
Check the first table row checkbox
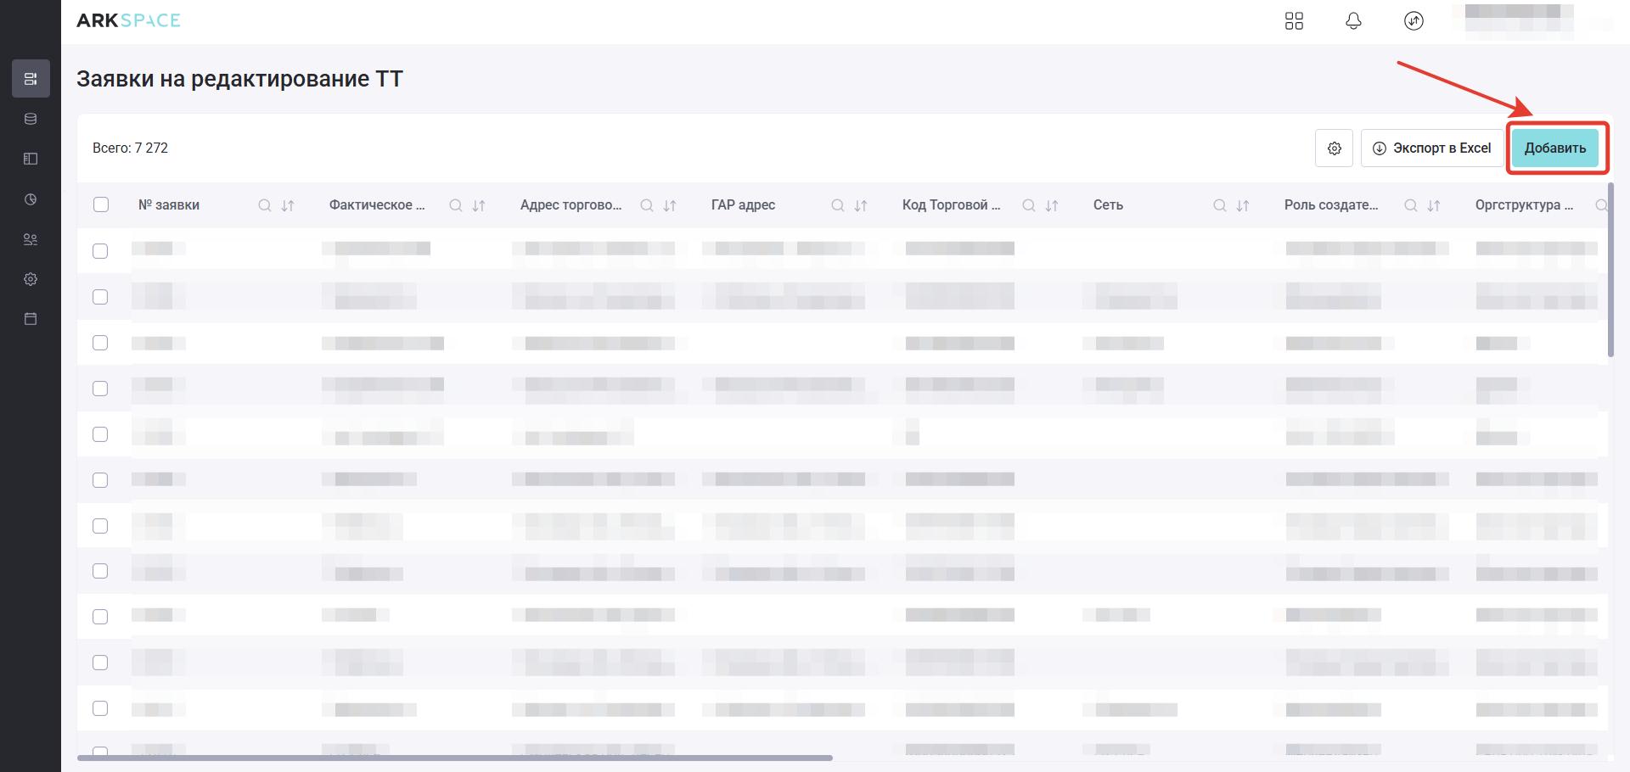(100, 251)
